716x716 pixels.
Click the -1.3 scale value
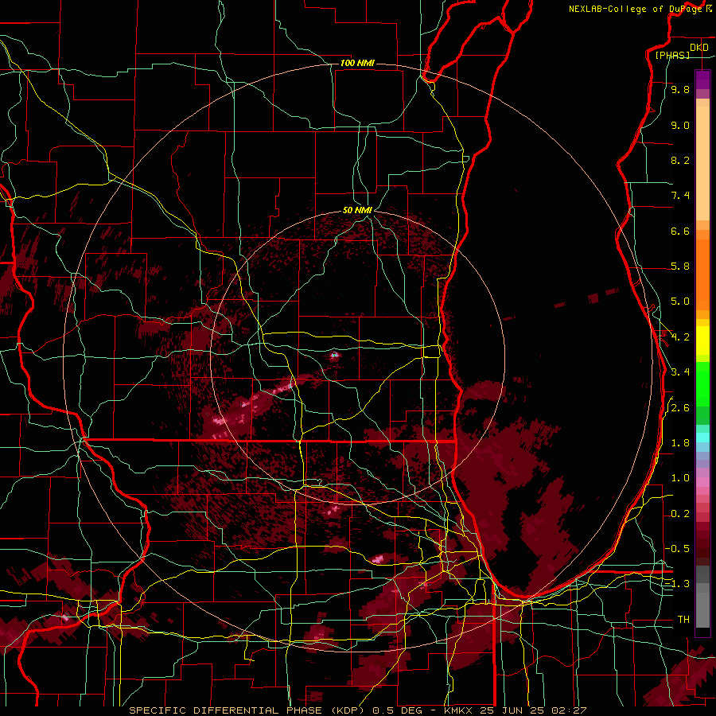point(677,584)
